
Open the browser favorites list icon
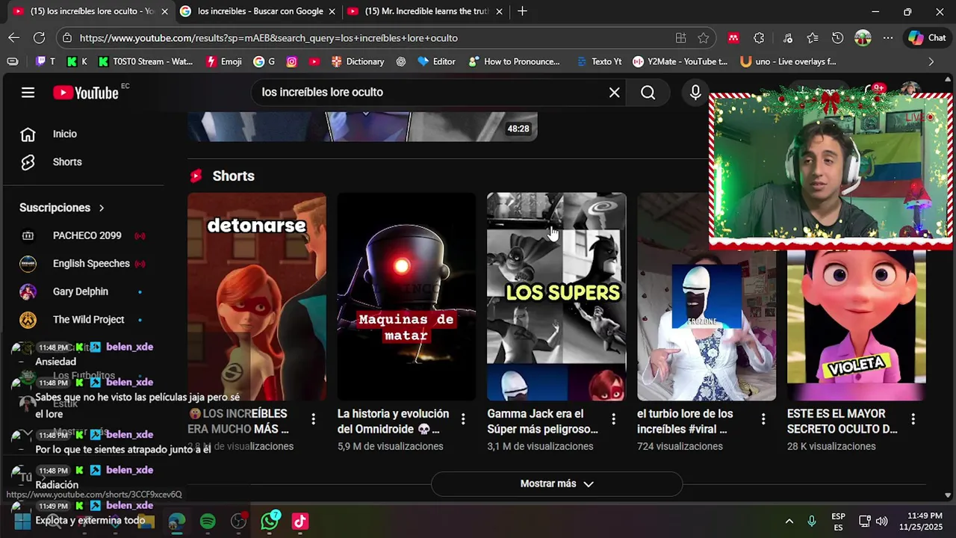click(x=813, y=38)
